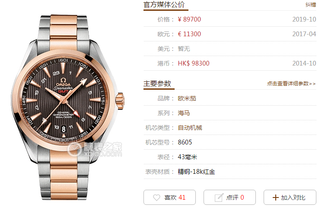The width and height of the screenshot is (325, 207).
Task: Open 点击查看详细参数>> link
Action: tap(291, 84)
